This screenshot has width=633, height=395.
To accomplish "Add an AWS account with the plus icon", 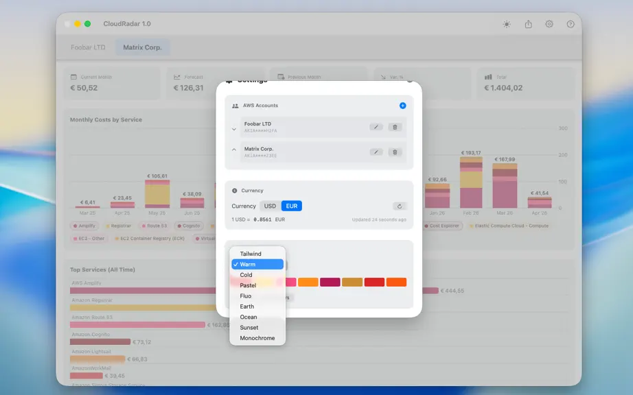I will pos(402,106).
